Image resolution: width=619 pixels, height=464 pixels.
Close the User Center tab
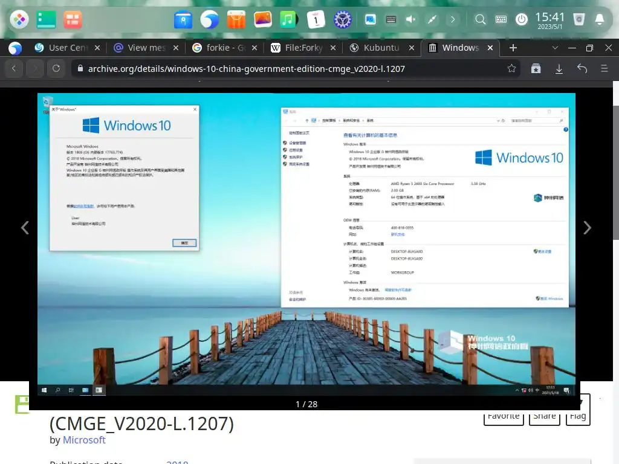click(x=97, y=48)
